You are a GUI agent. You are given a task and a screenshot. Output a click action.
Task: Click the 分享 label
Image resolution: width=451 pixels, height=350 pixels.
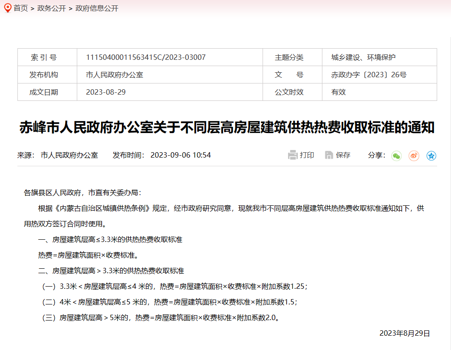tap(376, 155)
